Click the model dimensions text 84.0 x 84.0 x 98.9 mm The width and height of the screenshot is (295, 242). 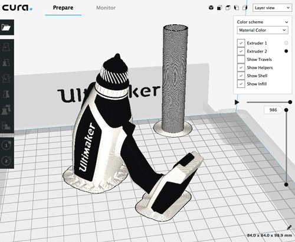click(270, 236)
